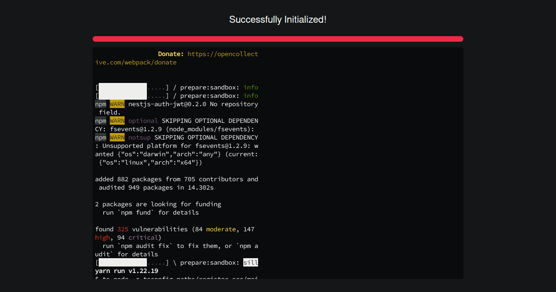Select the npm badge on the first warning line
The height and width of the screenshot is (292, 556).
[100, 104]
